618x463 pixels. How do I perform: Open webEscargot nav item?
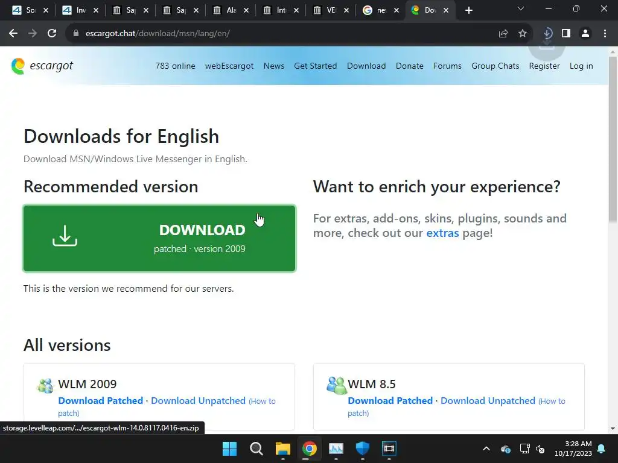point(229,66)
